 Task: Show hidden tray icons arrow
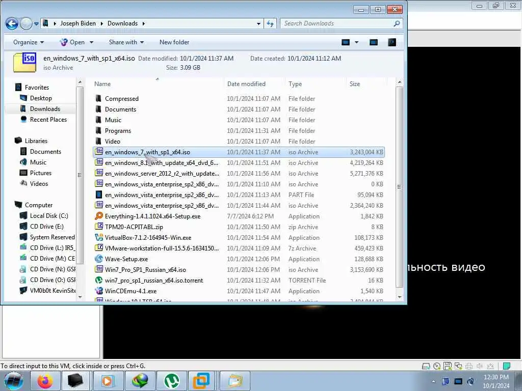point(433,381)
